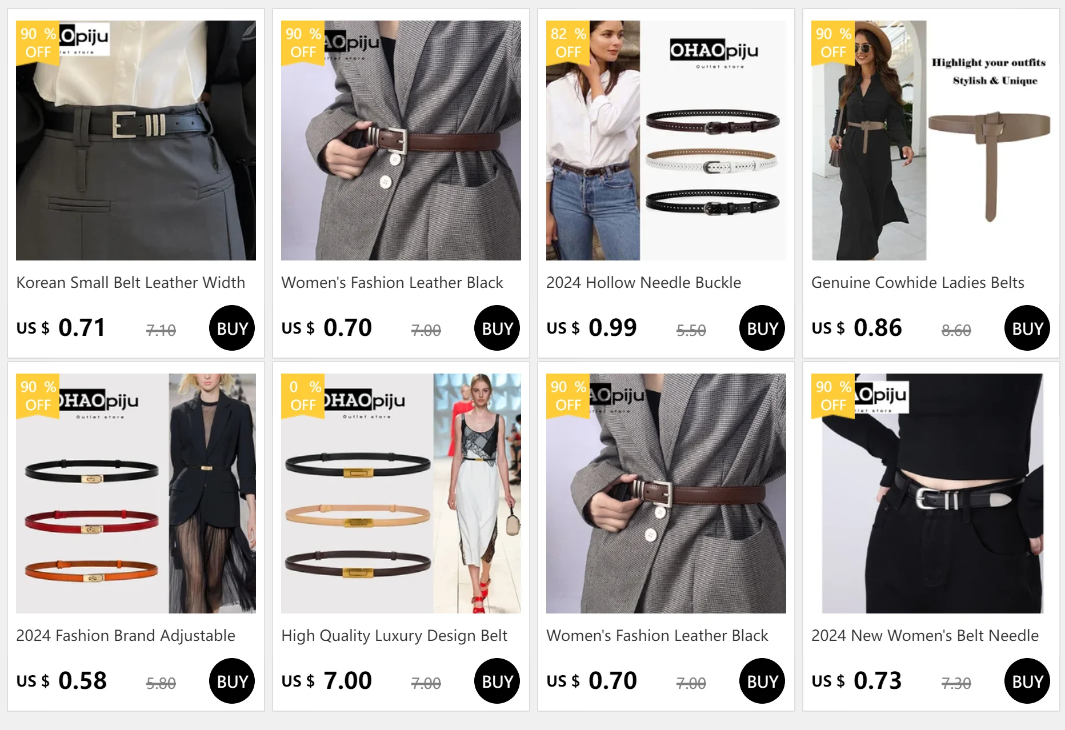Open 2024 New Women's Belt Needle title
The width and height of the screenshot is (1065, 730).
click(925, 635)
